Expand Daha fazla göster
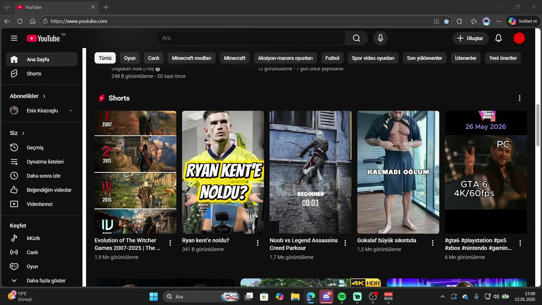The image size is (542, 305). (x=41, y=280)
